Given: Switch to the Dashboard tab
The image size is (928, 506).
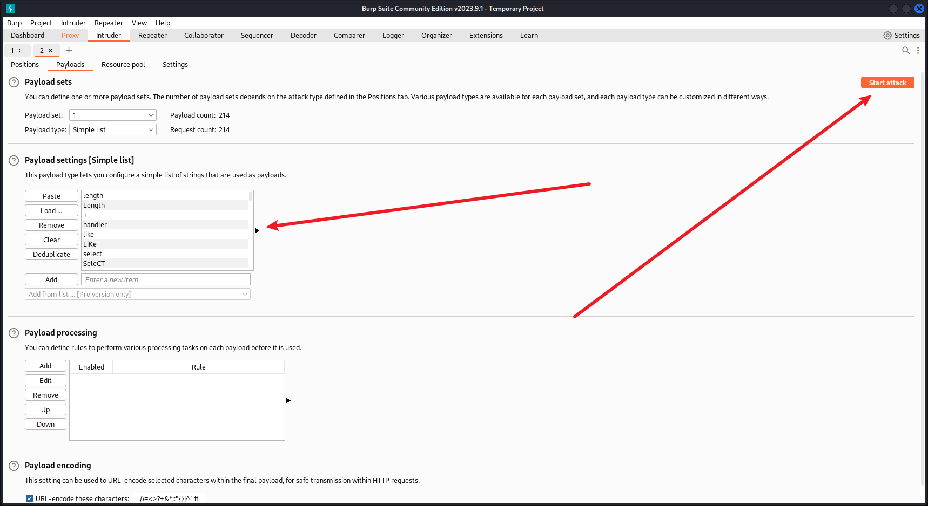Looking at the screenshot, I should [x=28, y=35].
